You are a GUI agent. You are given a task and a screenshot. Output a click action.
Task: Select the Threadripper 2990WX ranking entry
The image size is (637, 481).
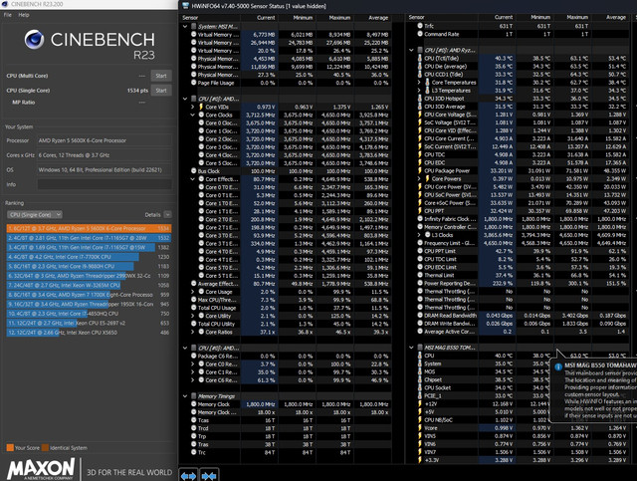click(x=89, y=276)
